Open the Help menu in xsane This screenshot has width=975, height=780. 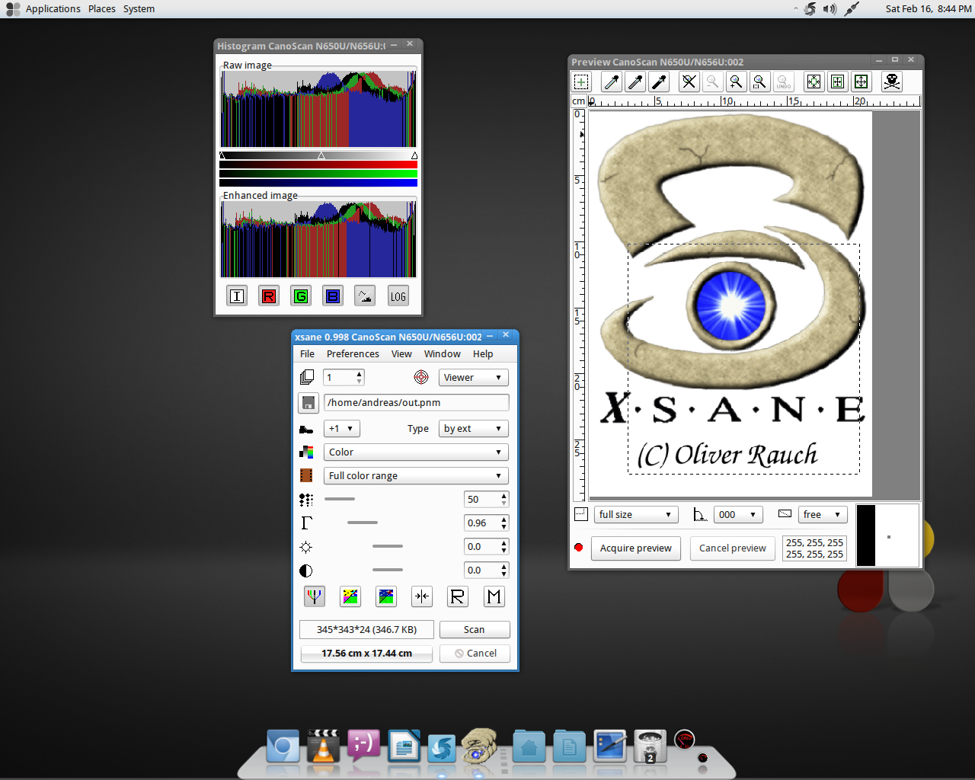(x=483, y=354)
